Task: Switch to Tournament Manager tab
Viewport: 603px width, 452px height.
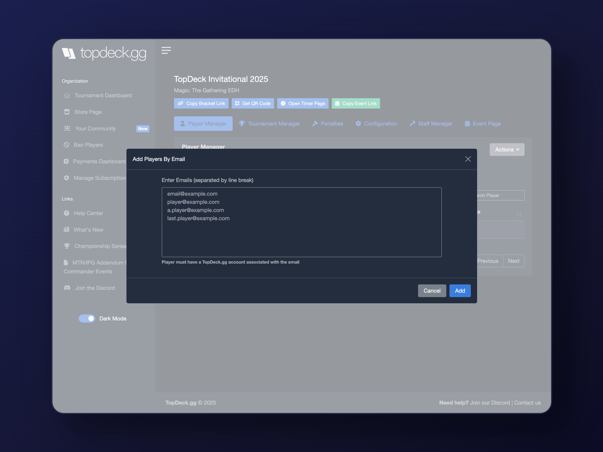Action: pyautogui.click(x=269, y=124)
